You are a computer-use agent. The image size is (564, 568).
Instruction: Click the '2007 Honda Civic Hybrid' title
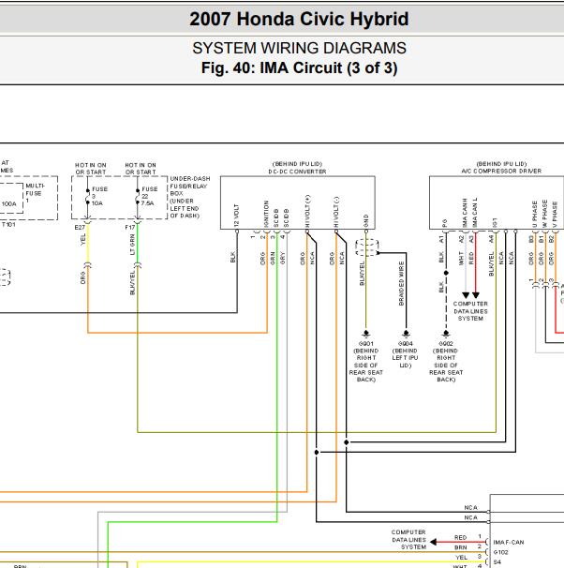pyautogui.click(x=299, y=19)
